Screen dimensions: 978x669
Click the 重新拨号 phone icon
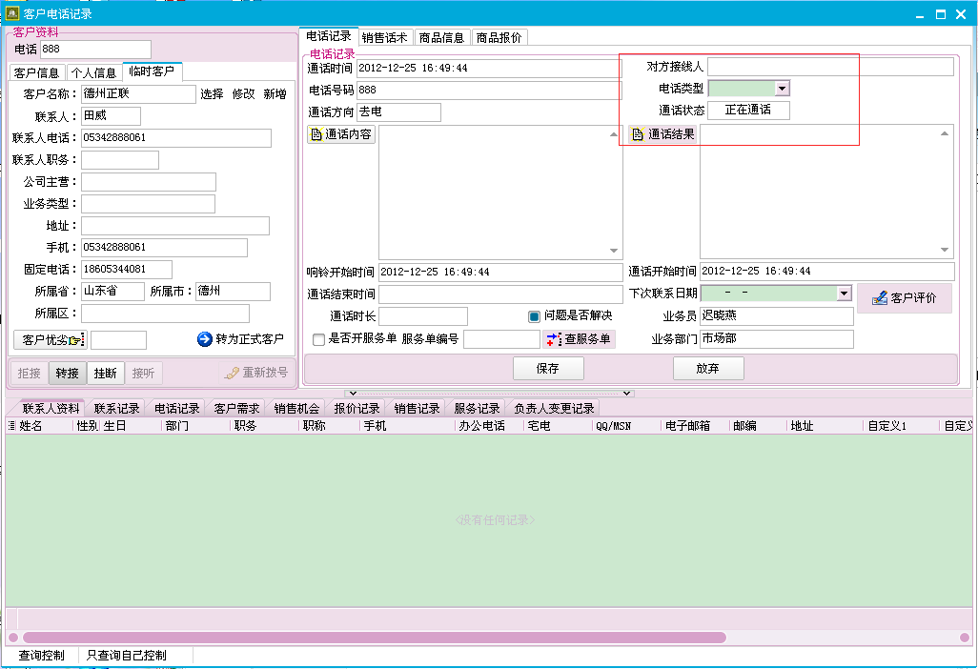click(x=232, y=373)
